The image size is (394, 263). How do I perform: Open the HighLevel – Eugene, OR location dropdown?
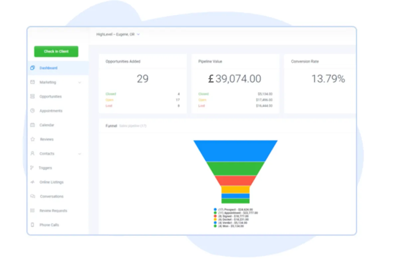118,34
